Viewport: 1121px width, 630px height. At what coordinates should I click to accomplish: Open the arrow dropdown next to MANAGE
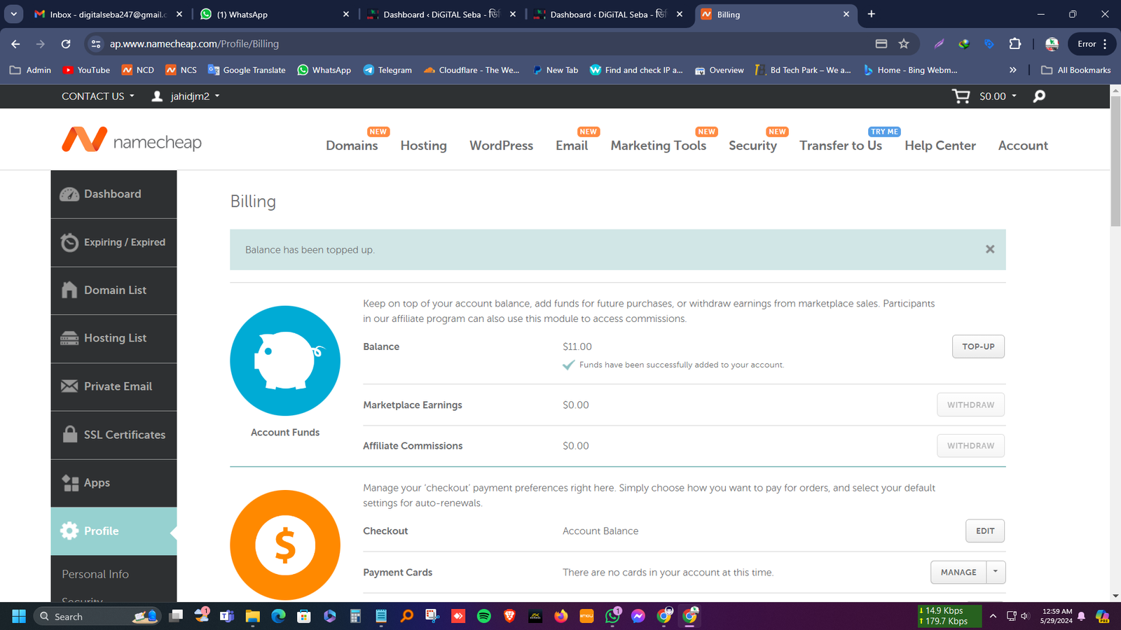click(996, 572)
